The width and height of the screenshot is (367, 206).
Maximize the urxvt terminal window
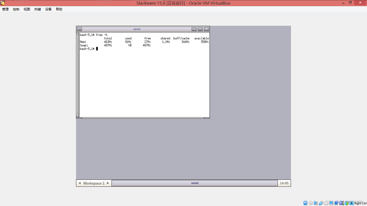pyautogui.click(x=200, y=29)
